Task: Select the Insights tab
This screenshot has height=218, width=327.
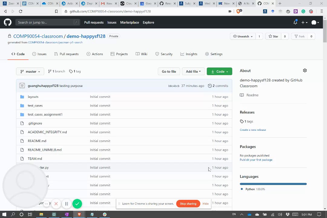Action: pyautogui.click(x=189, y=54)
